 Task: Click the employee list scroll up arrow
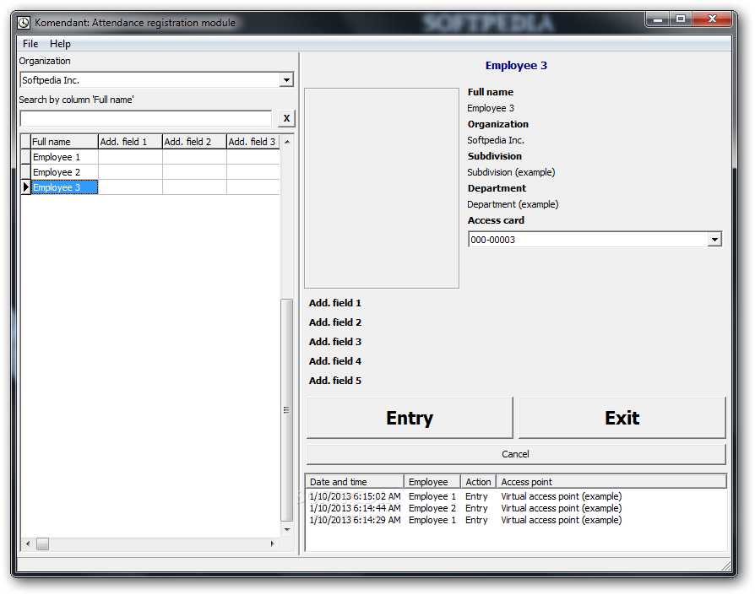click(x=287, y=142)
